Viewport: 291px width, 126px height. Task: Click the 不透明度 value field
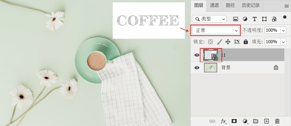(x=272, y=30)
